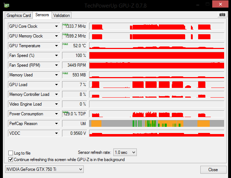This screenshot has width=231, height=178.
Task: Click the Sensor refresh rate label
Action: [95, 152]
